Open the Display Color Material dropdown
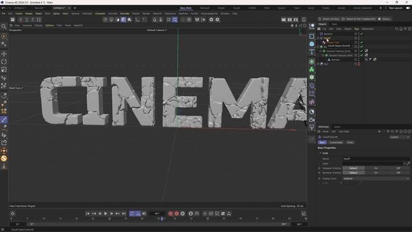Viewport: 412px width, 232px height. 376,179
